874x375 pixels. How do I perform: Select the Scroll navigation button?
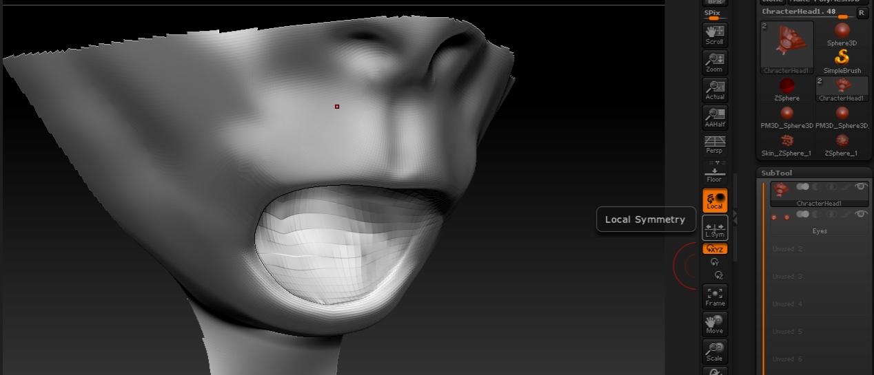(715, 34)
